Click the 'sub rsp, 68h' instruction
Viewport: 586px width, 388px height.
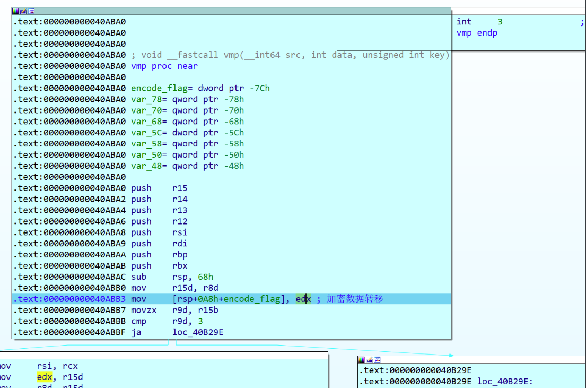point(172,277)
